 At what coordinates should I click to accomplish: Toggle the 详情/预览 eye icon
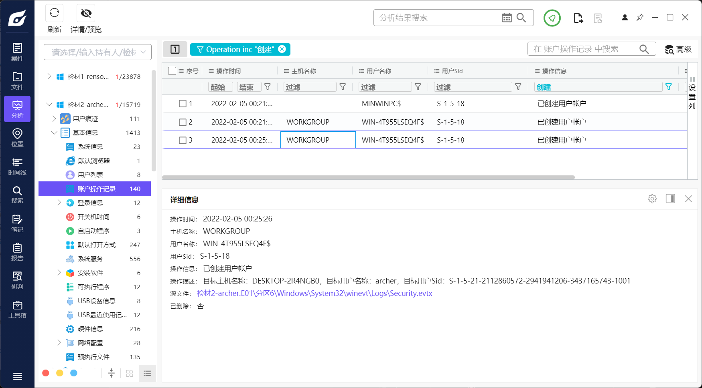[x=85, y=13]
